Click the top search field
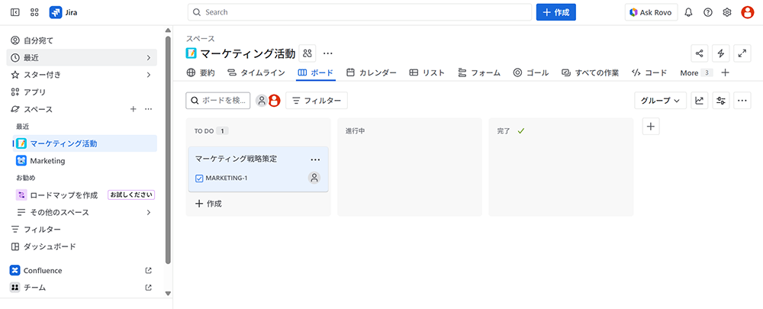 [x=359, y=12]
